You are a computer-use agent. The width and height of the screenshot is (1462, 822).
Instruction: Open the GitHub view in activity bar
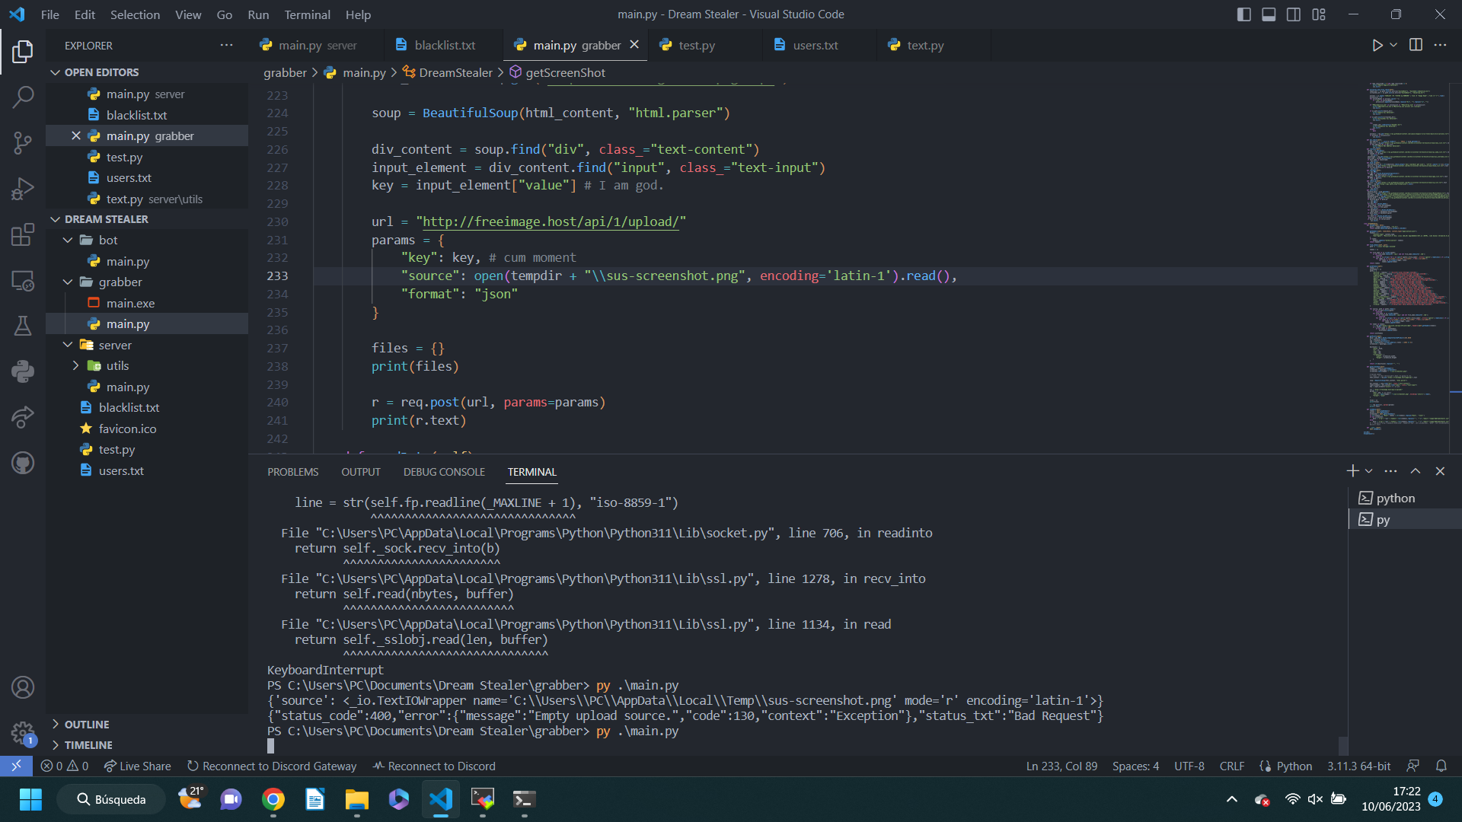tap(23, 463)
